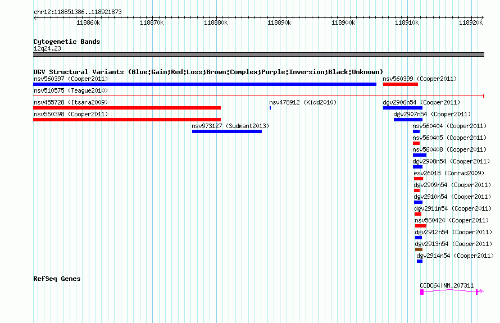
Task: Open the nsv973127 (Sudmant2013) label
Action: coord(230,126)
